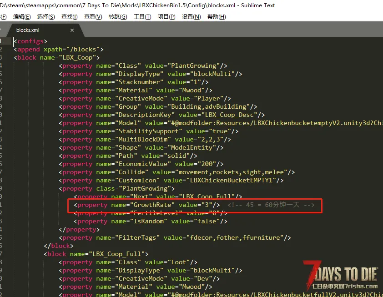Click the closing </property> tag line
Screen dimensions: 383x297
click(79, 230)
